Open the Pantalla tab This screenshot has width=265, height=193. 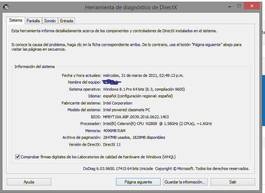click(33, 21)
